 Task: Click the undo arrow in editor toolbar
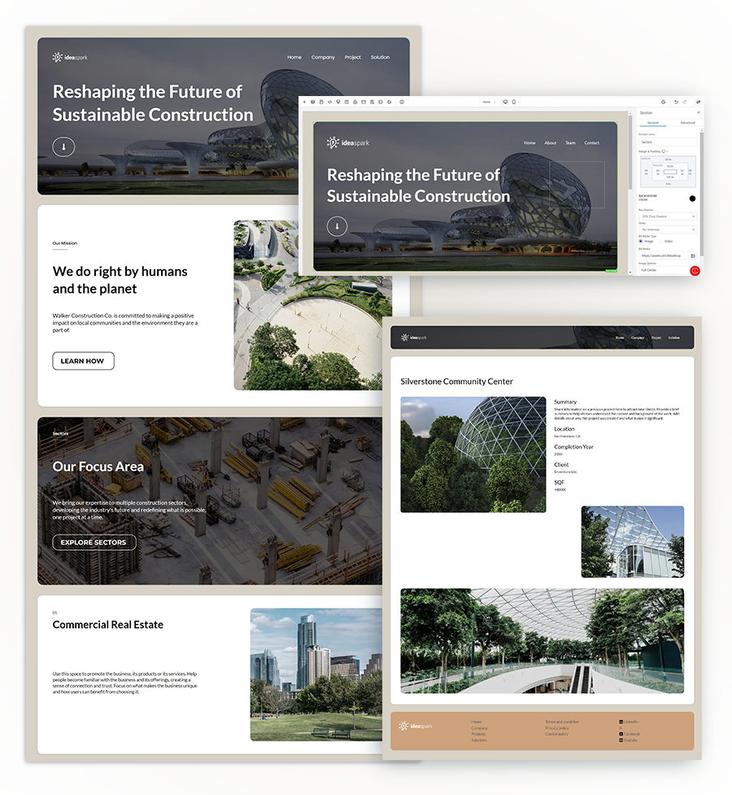click(x=676, y=102)
